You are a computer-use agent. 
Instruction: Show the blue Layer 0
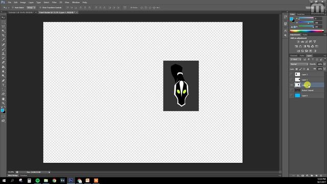click(292, 96)
